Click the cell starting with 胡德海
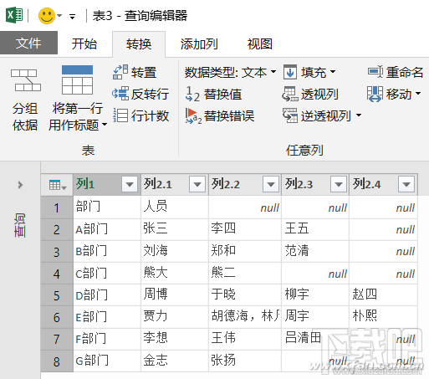429x379 pixels. click(245, 317)
